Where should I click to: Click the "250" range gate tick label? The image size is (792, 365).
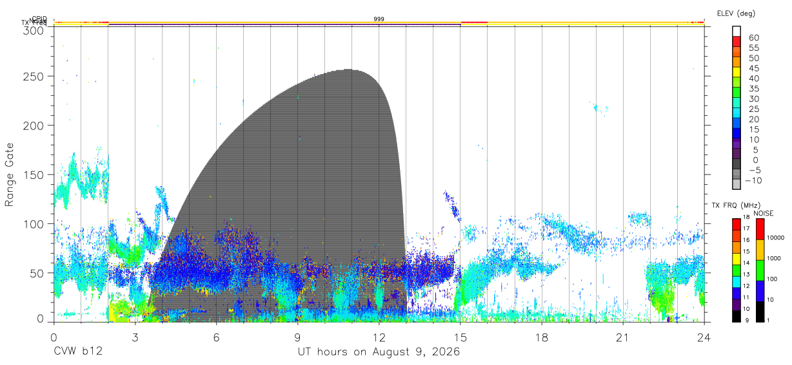click(x=34, y=76)
